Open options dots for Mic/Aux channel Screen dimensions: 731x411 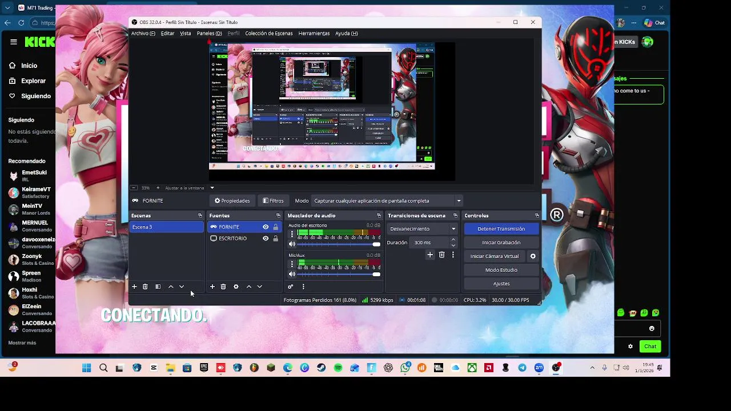click(x=292, y=264)
